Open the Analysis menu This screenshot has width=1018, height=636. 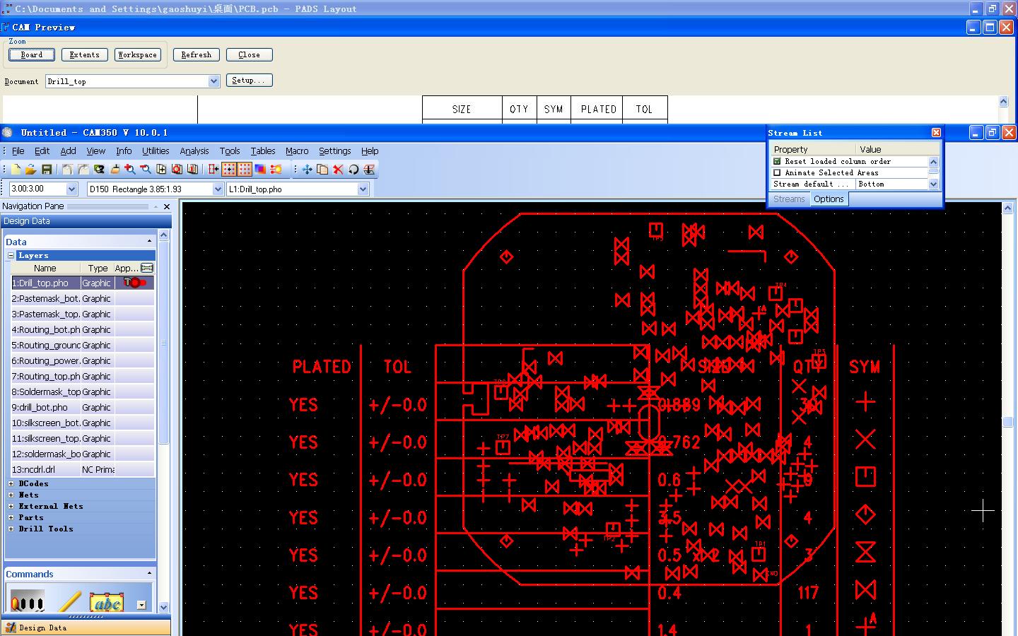click(x=194, y=151)
